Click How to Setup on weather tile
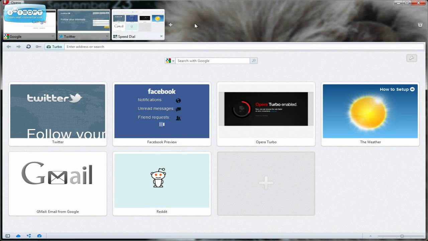The height and width of the screenshot is (241, 428). click(x=397, y=89)
